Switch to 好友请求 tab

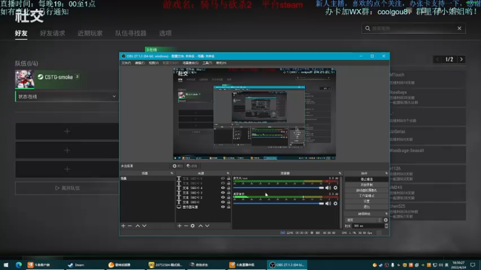52,33
